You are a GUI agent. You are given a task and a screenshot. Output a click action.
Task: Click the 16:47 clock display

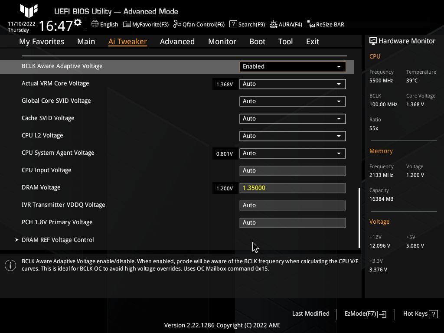point(56,26)
